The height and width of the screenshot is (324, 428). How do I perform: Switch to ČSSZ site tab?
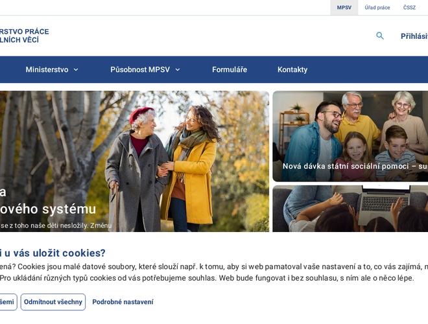click(409, 8)
